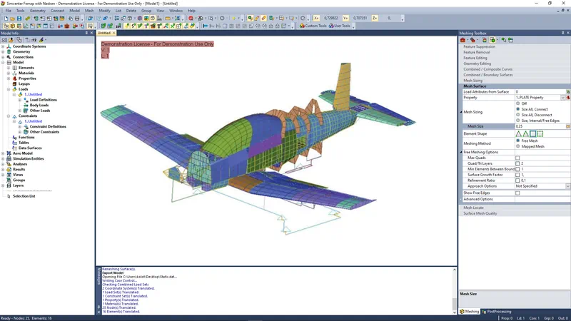Collapse the Free Meshing Options section
Viewport: 571px width, 321px height.
[x=461, y=152]
